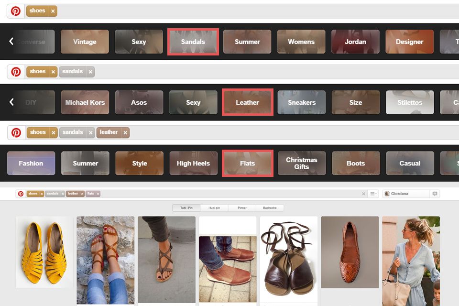Click the search field after the flats tag

tap(231, 194)
